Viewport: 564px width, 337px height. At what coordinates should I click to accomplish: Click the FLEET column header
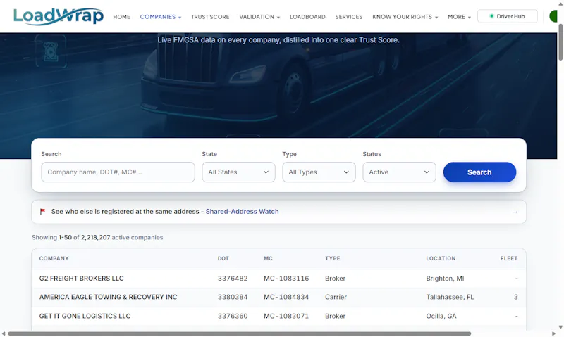[508, 258]
